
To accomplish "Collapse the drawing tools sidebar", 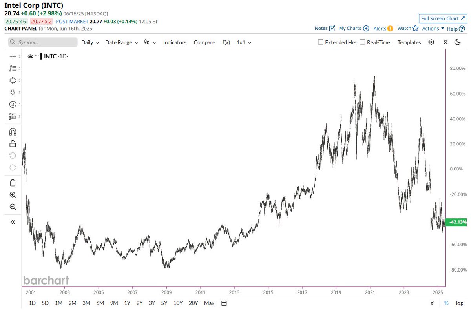I will pyautogui.click(x=13, y=222).
